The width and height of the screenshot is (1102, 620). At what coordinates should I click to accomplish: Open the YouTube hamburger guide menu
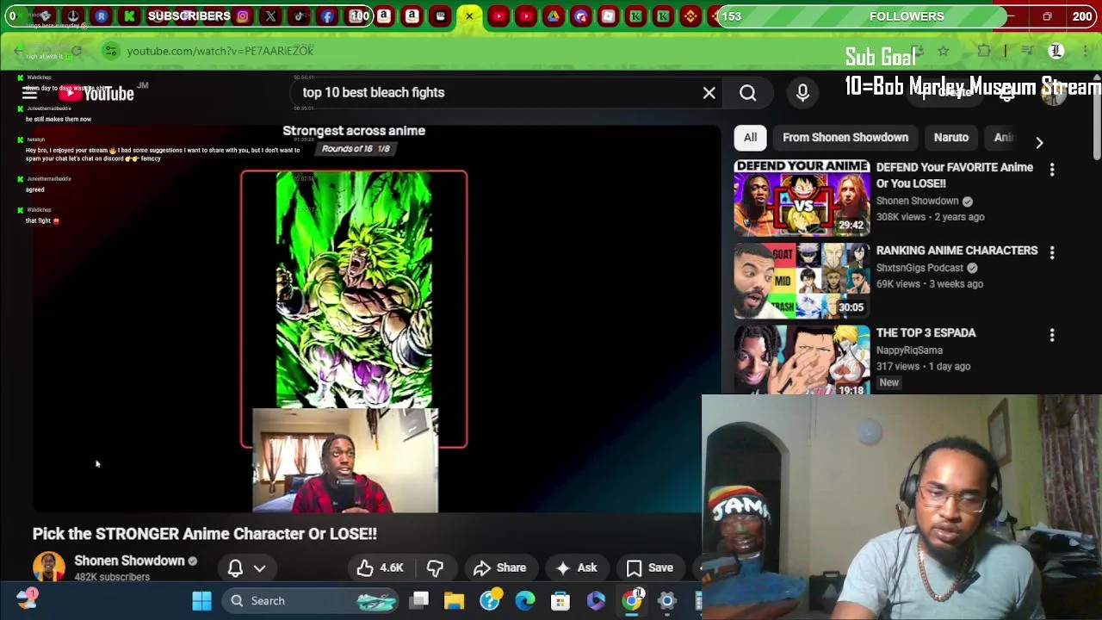pyautogui.click(x=29, y=93)
